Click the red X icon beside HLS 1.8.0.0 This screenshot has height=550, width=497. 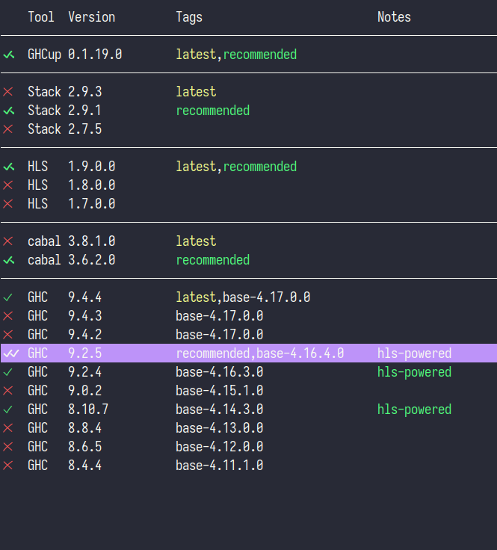click(x=7, y=185)
